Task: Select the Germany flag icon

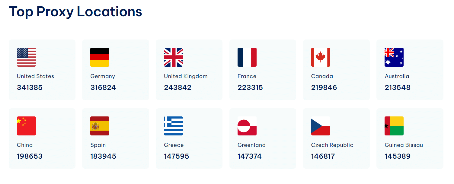Action: 100,57
